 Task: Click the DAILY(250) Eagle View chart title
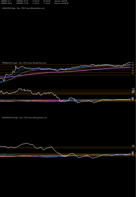(x=23, y=8)
